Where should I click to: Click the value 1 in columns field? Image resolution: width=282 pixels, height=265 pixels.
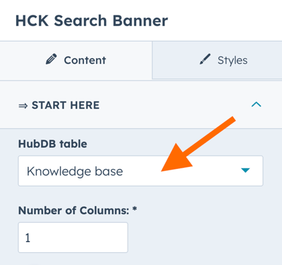[x=28, y=237]
